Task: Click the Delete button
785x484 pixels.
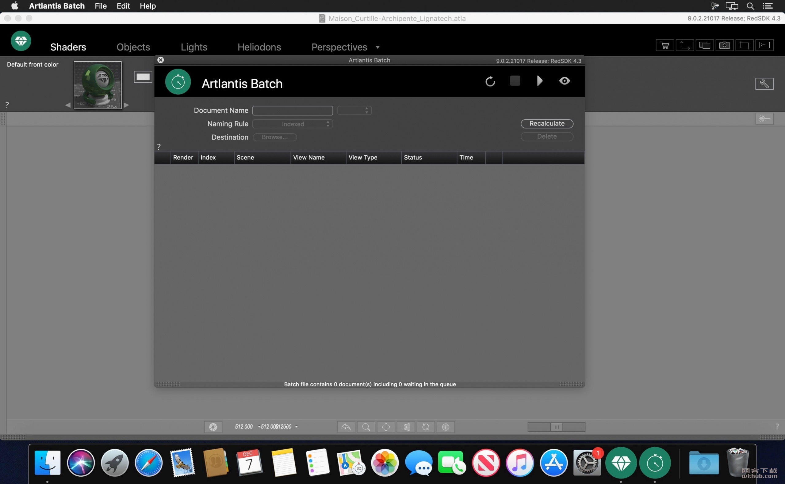Action: tap(547, 136)
